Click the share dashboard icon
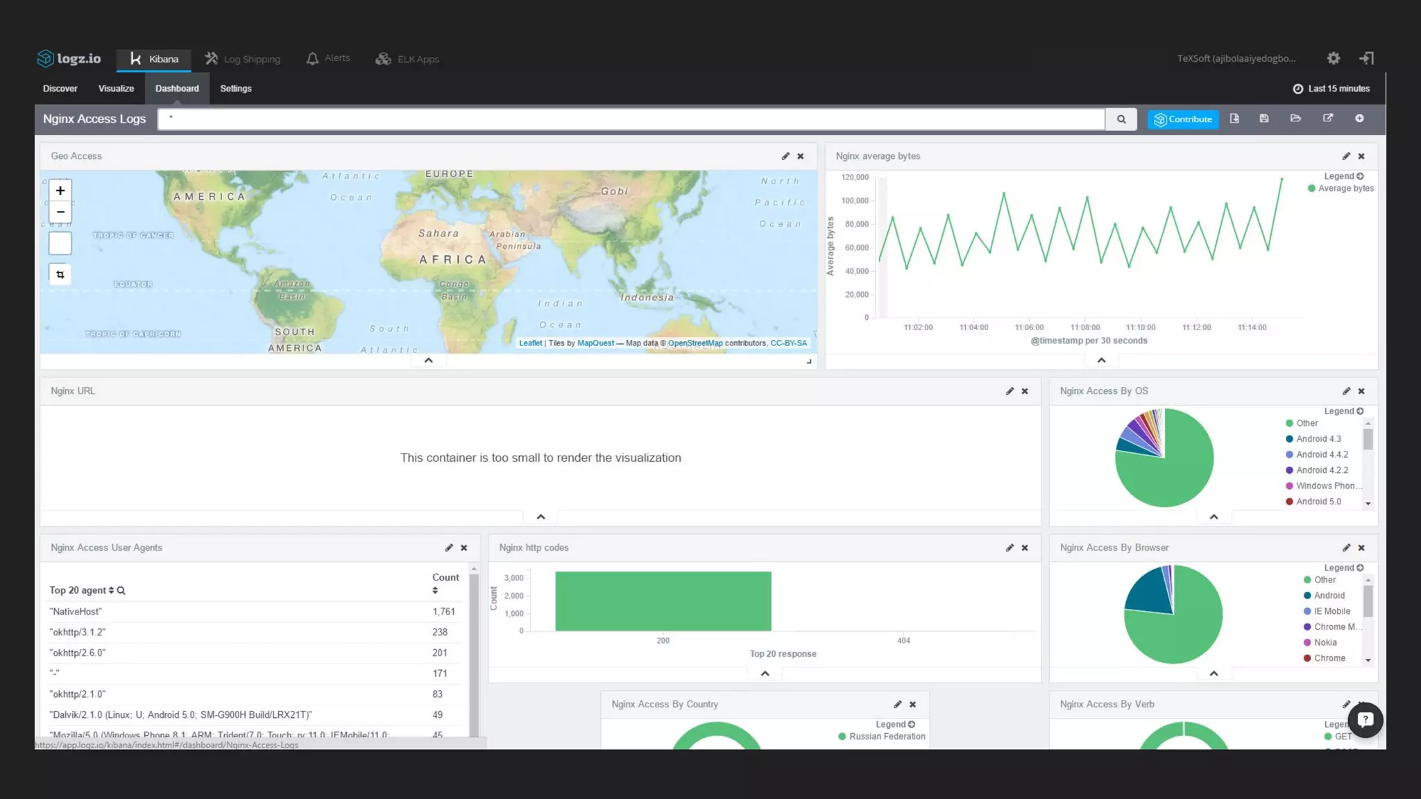 point(1327,119)
